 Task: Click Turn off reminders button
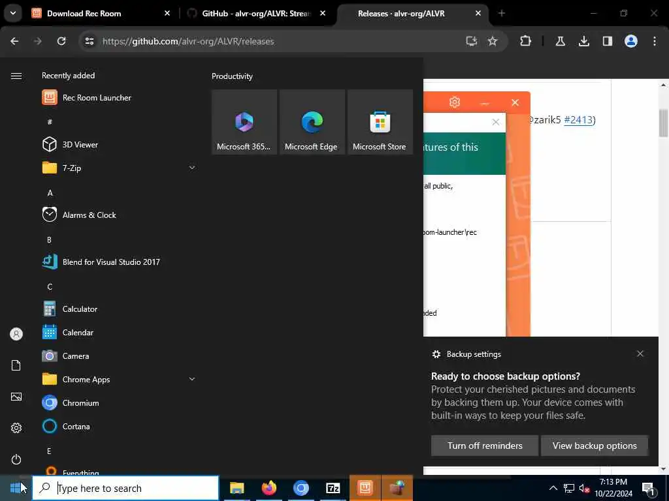485,446
